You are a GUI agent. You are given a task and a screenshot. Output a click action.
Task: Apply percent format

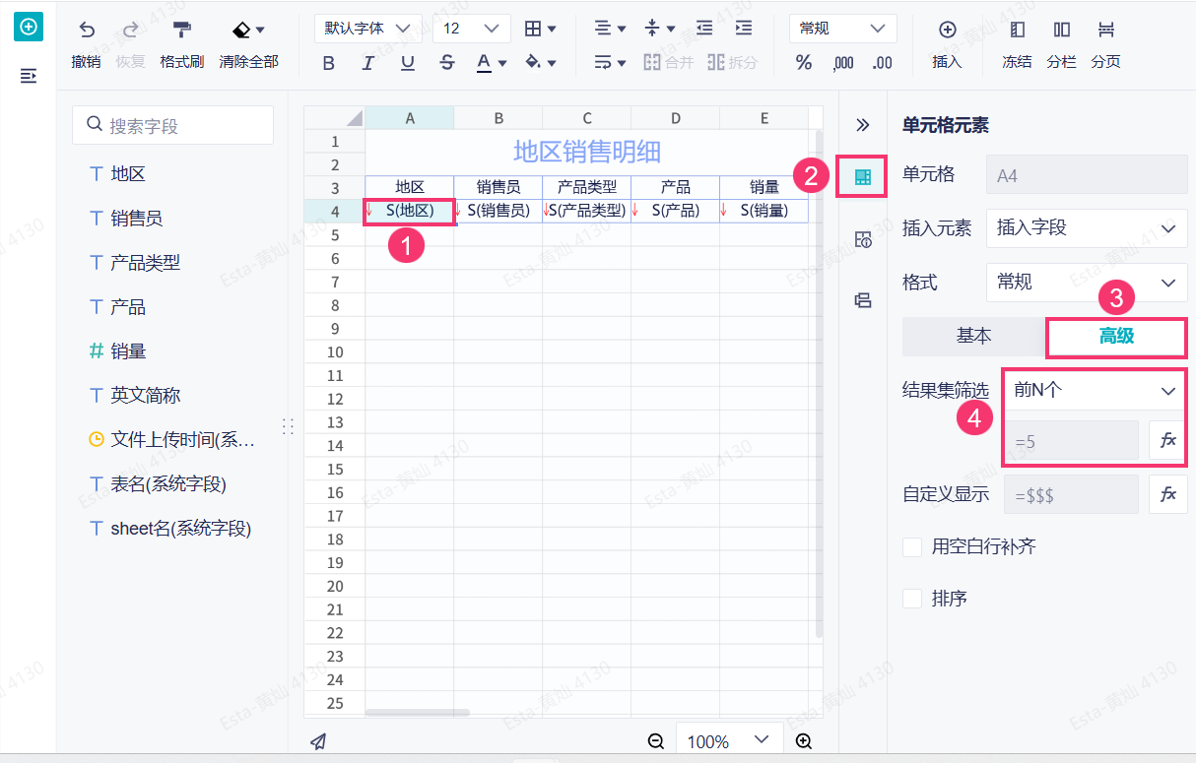coord(804,63)
